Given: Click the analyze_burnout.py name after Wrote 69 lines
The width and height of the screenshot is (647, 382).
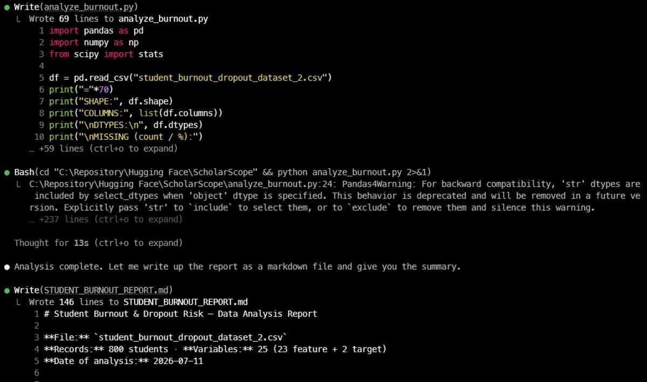Looking at the screenshot, I should 163,19.
